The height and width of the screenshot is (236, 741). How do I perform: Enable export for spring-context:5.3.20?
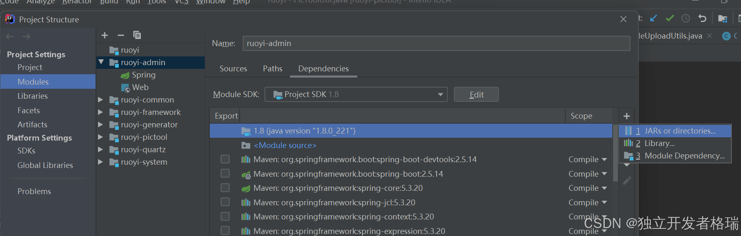[x=225, y=217]
